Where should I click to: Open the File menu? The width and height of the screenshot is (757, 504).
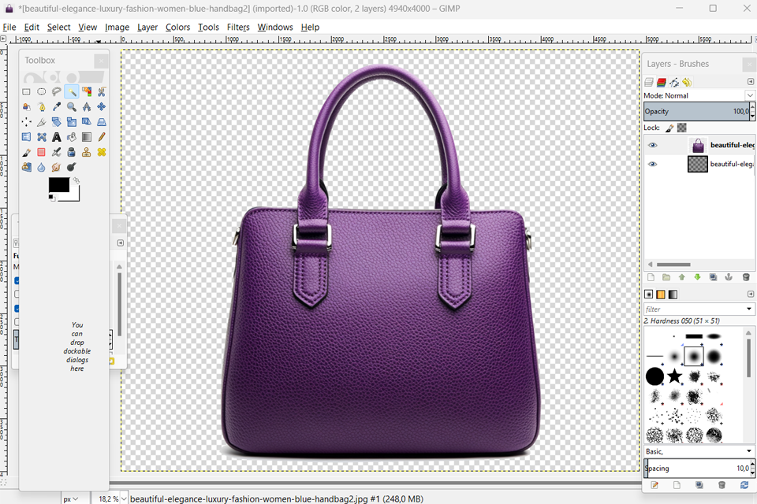point(9,27)
